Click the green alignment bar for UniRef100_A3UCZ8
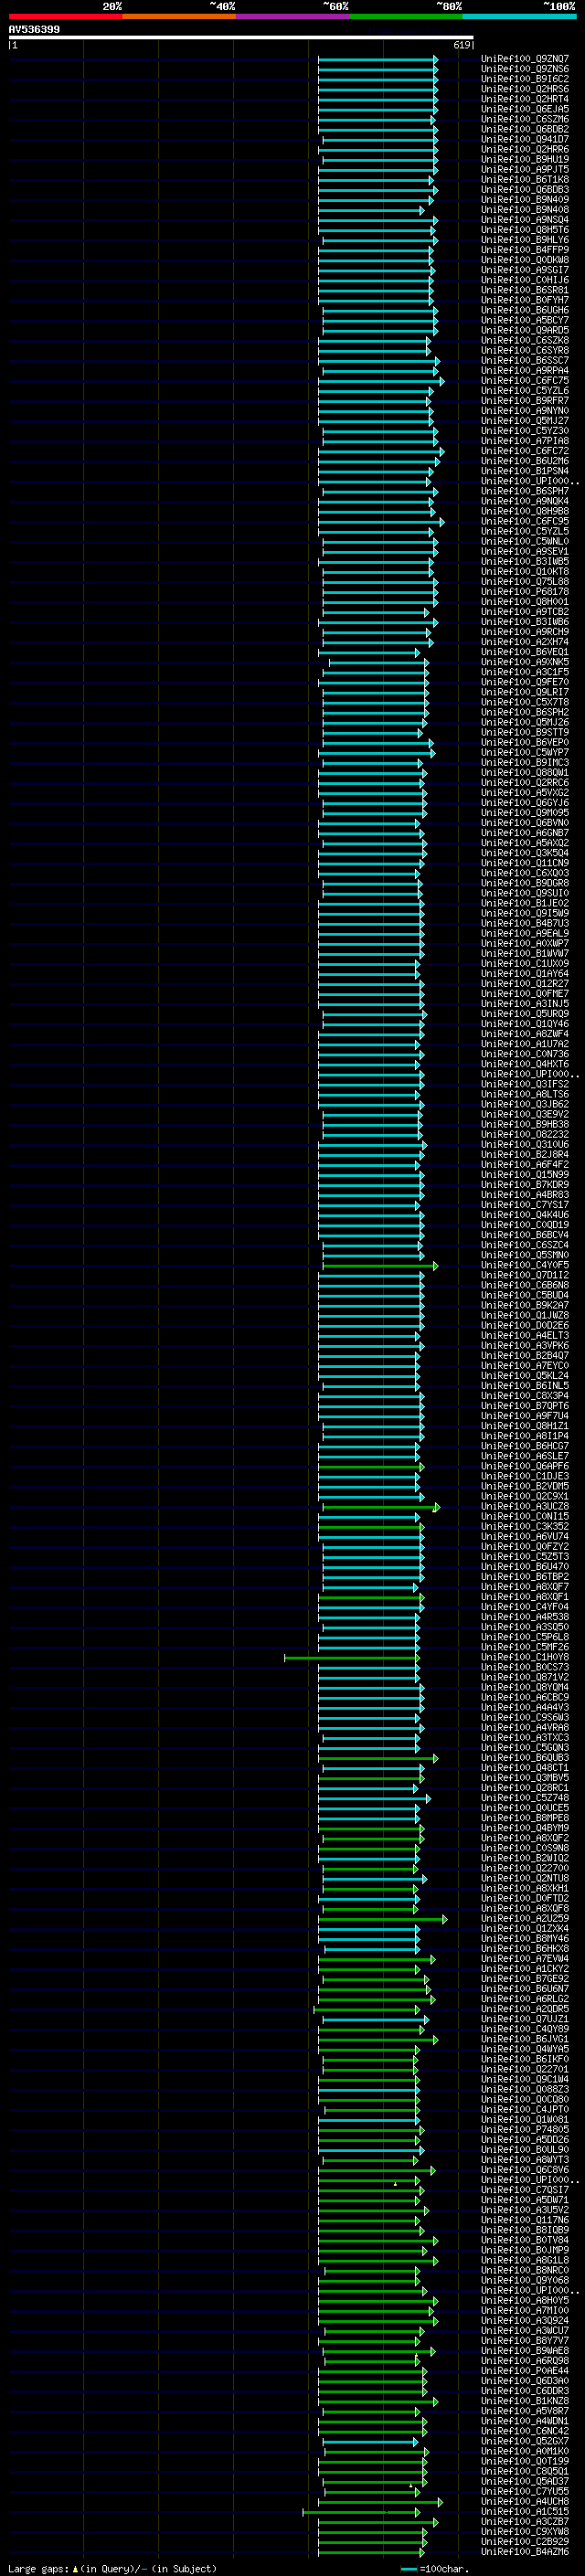Image resolution: width=585 pixels, height=2576 pixels. (x=381, y=1506)
